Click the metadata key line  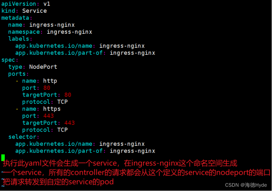(17, 18)
